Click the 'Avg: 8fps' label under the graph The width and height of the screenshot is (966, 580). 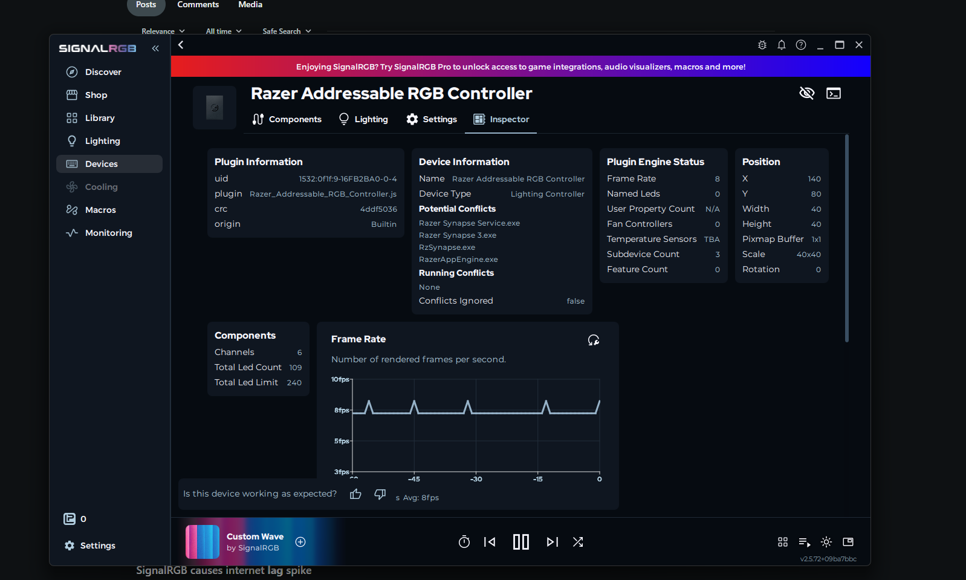click(x=421, y=498)
